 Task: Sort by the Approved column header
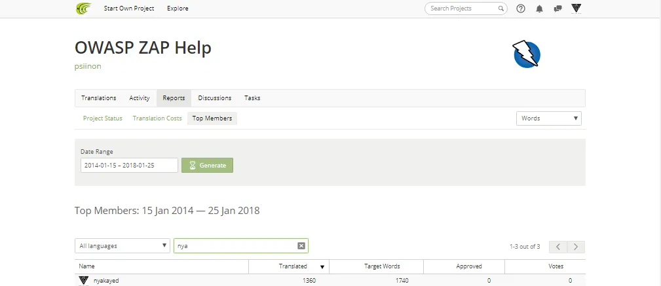click(x=469, y=266)
